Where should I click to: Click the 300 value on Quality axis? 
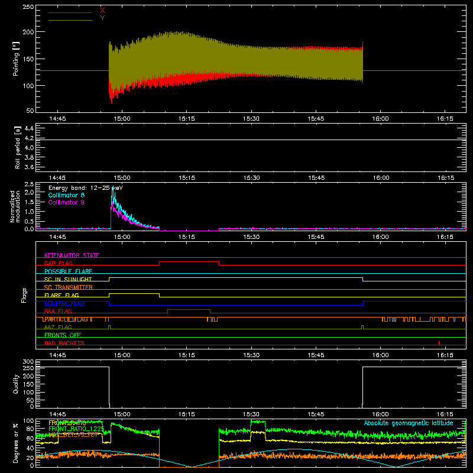(28, 362)
